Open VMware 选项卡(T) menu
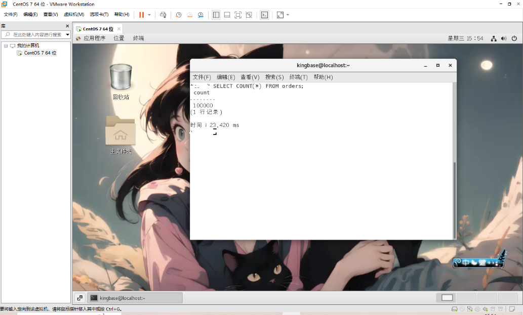The width and height of the screenshot is (523, 315). click(x=99, y=15)
